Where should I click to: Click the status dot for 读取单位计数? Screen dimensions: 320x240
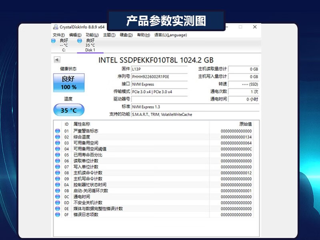[x=58, y=161]
